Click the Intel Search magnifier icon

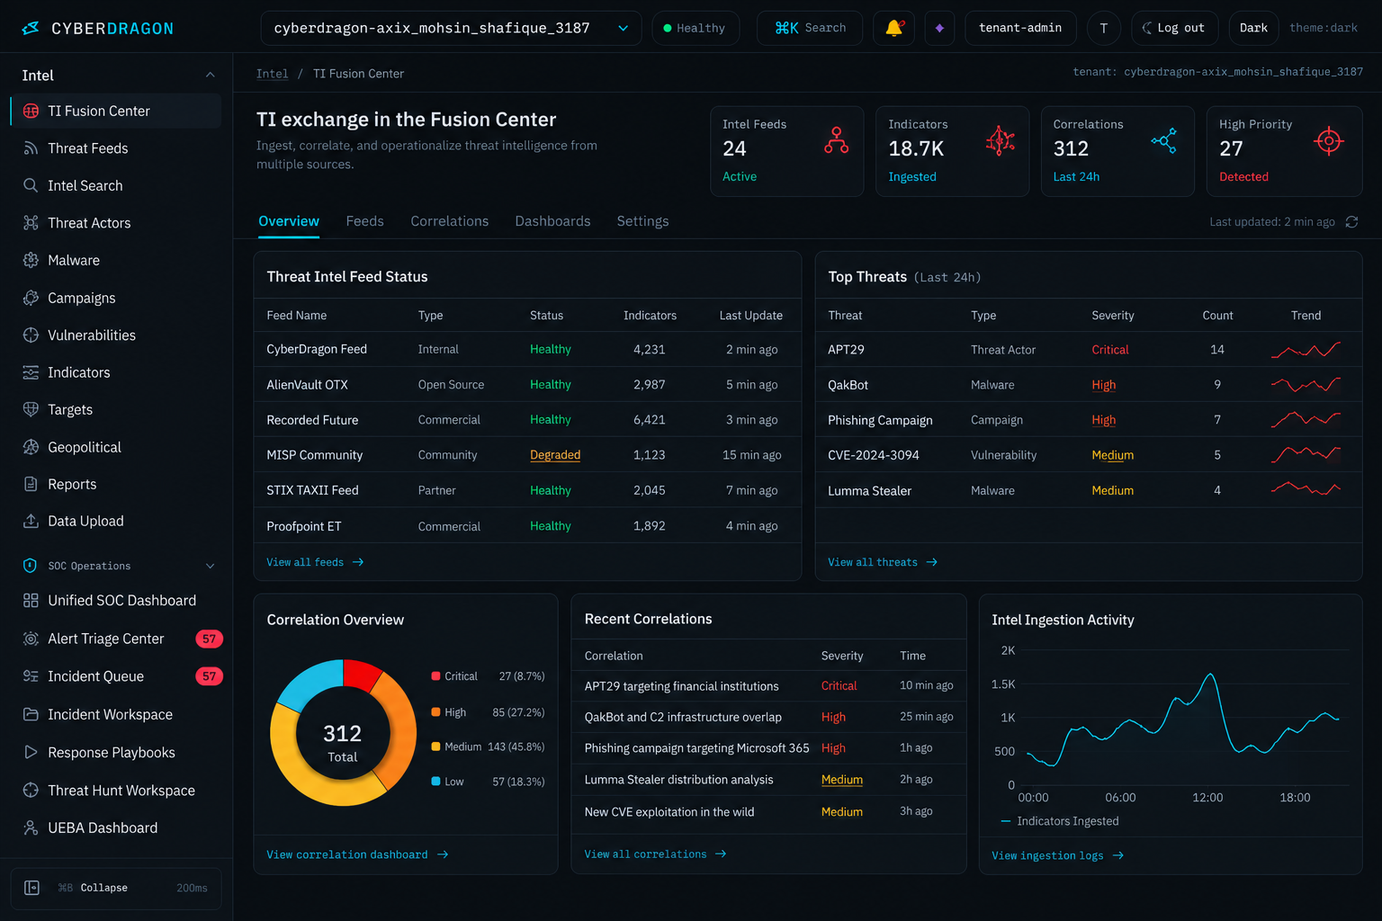pyautogui.click(x=31, y=185)
